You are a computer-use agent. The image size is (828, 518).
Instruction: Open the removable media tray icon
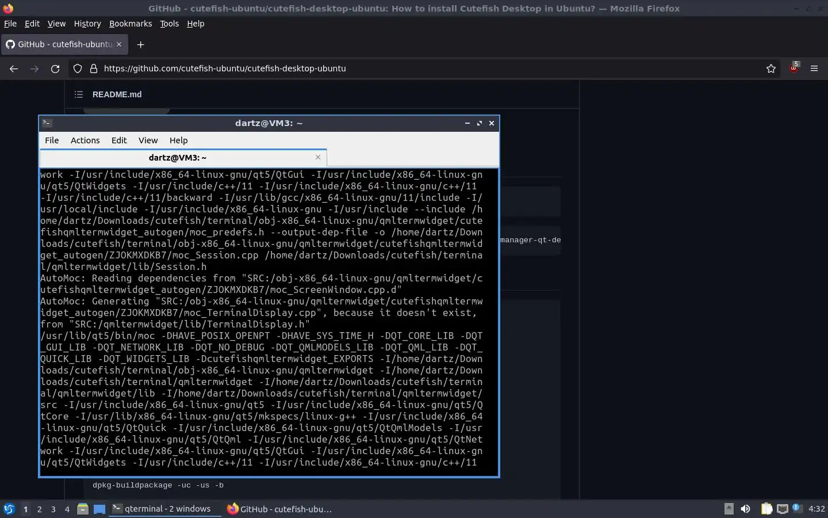click(x=729, y=509)
